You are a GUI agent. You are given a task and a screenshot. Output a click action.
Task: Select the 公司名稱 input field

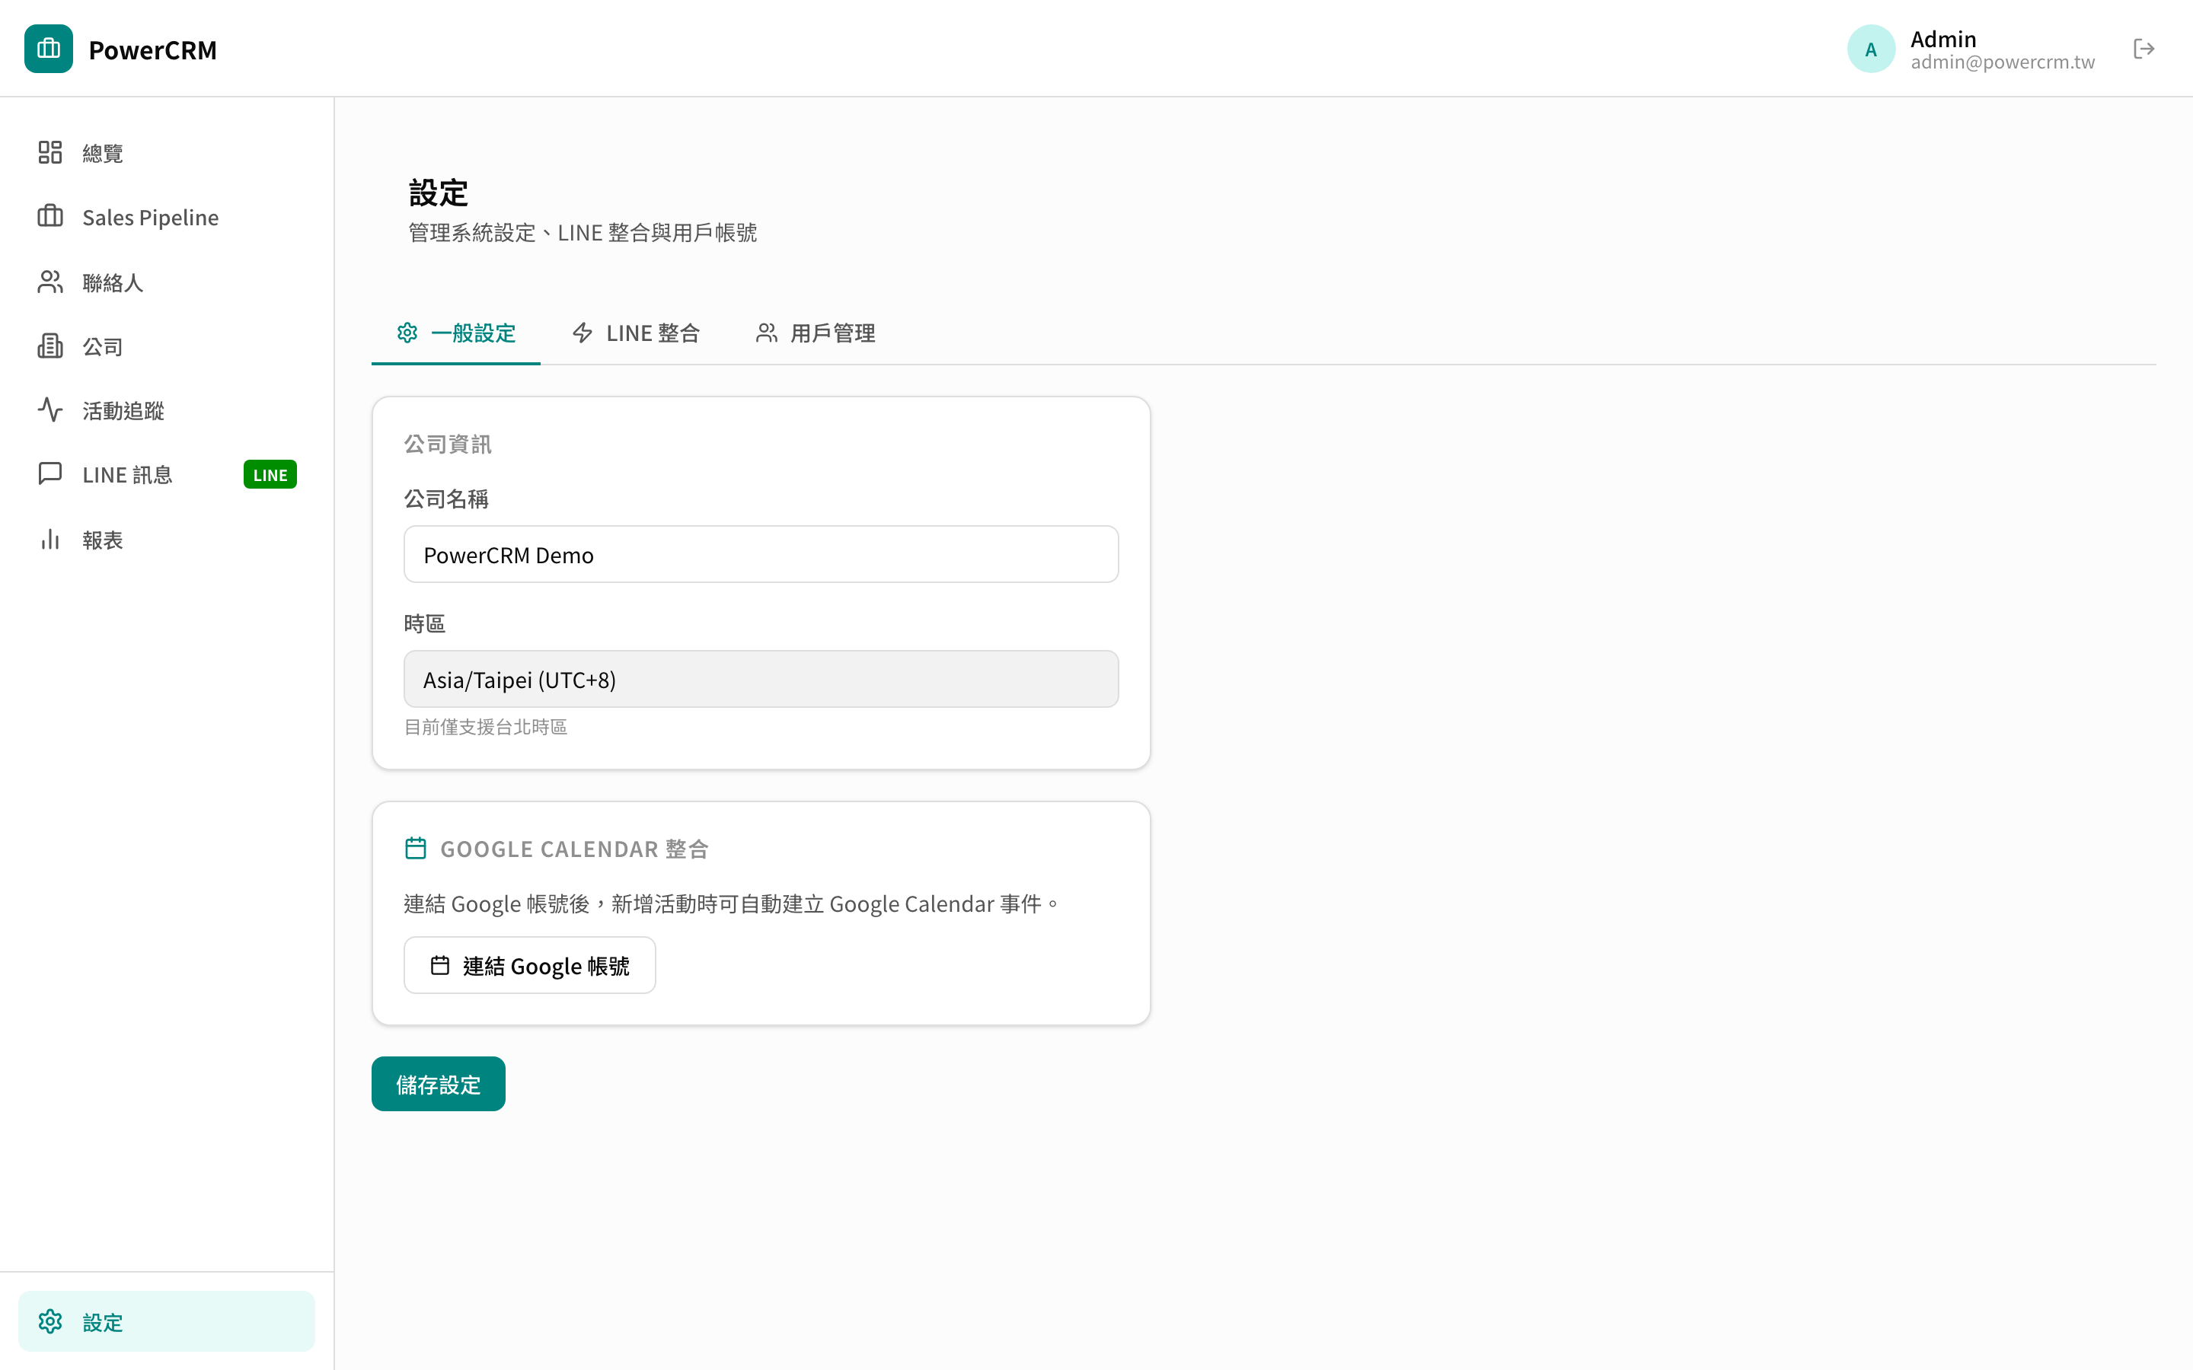click(760, 553)
